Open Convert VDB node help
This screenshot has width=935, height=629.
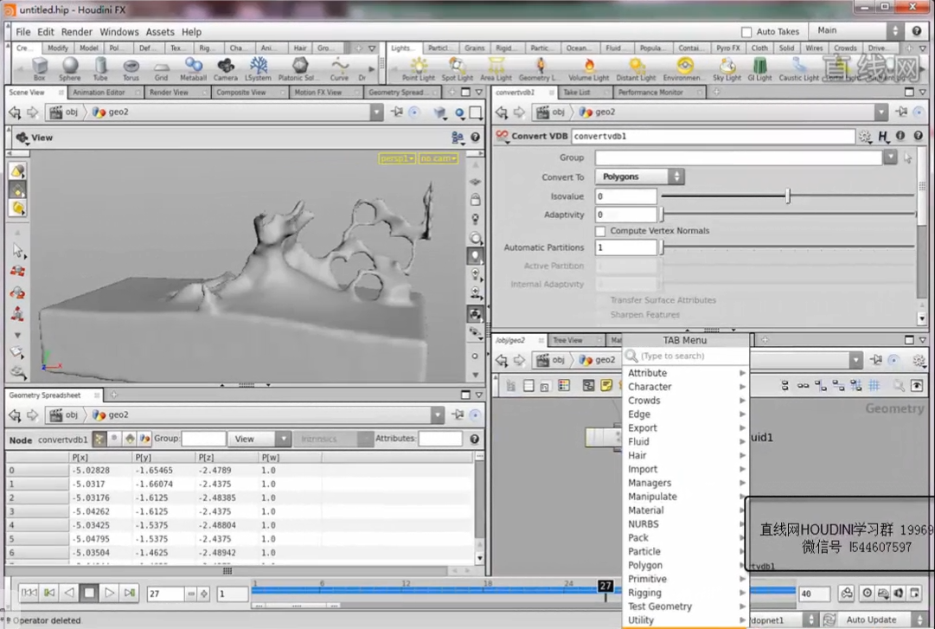pyautogui.click(x=919, y=136)
